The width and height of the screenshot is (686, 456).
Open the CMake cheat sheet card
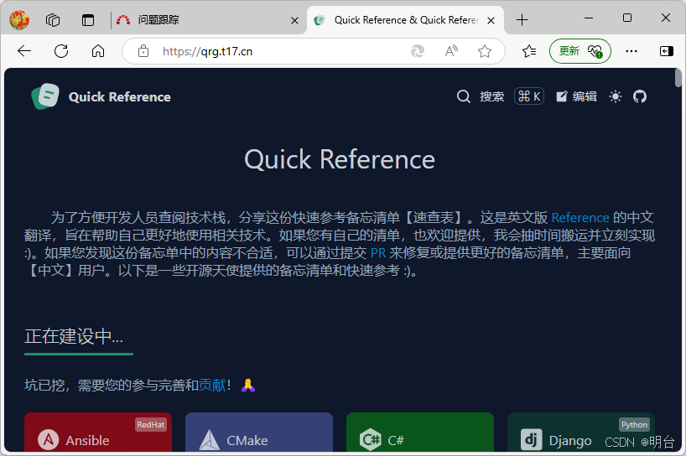coord(259,432)
